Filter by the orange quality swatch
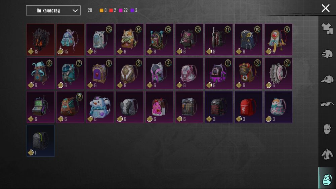 pos(101,10)
